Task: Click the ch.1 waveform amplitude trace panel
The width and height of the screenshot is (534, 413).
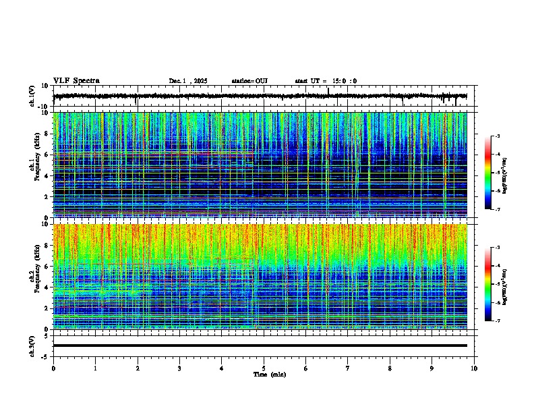Action: tap(265, 96)
